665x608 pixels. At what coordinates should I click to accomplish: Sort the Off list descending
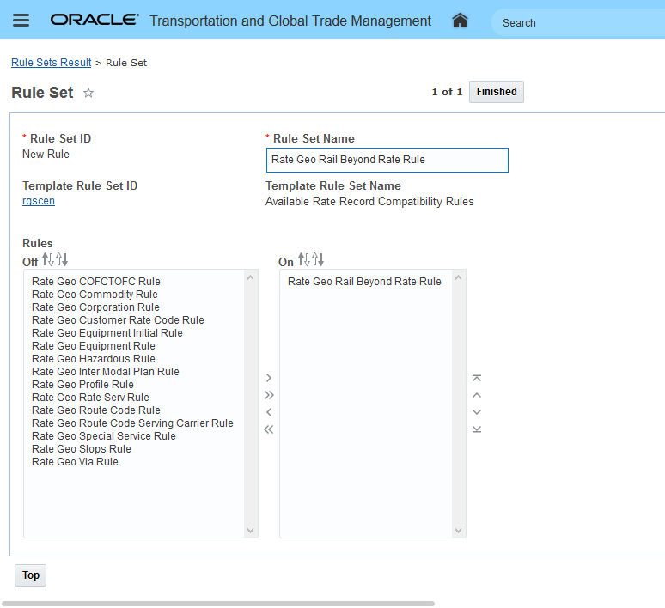[62, 259]
